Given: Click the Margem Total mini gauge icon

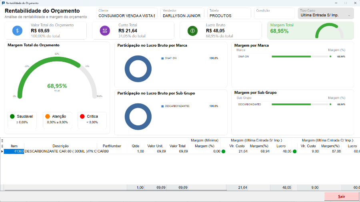Looking at the screenshot, I should coord(329,31).
